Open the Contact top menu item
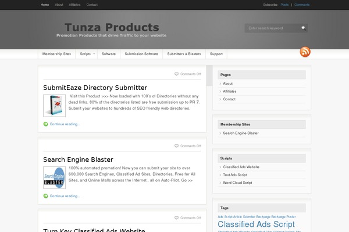Screen dimensions: 349x232 (x=92, y=5)
